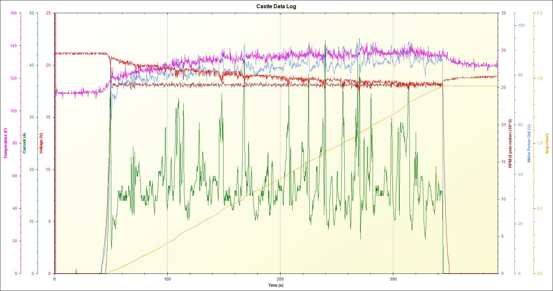
Task: Click the 0,5 tick on Amp Hours axis
Action: (539, 208)
